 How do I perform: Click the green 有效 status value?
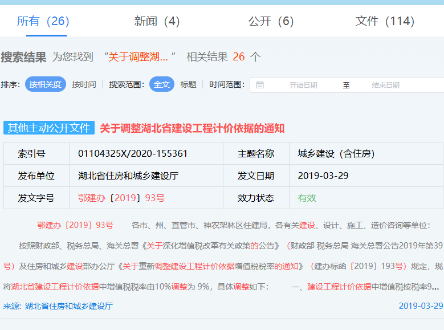pyautogui.click(x=307, y=198)
